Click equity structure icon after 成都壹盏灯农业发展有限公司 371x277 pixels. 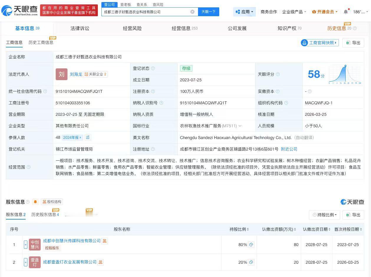coord(100,262)
